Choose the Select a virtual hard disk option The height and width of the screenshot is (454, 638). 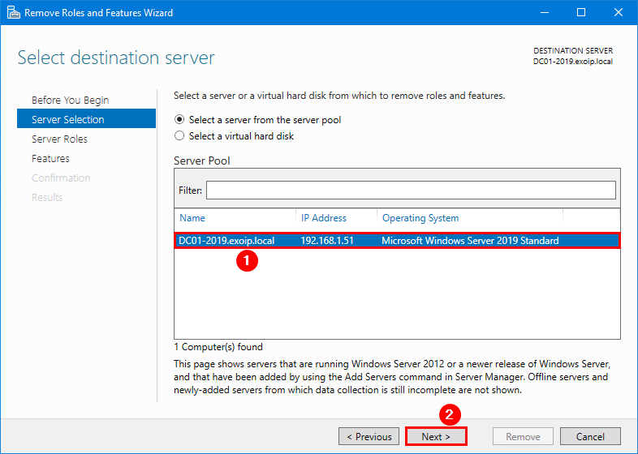180,136
